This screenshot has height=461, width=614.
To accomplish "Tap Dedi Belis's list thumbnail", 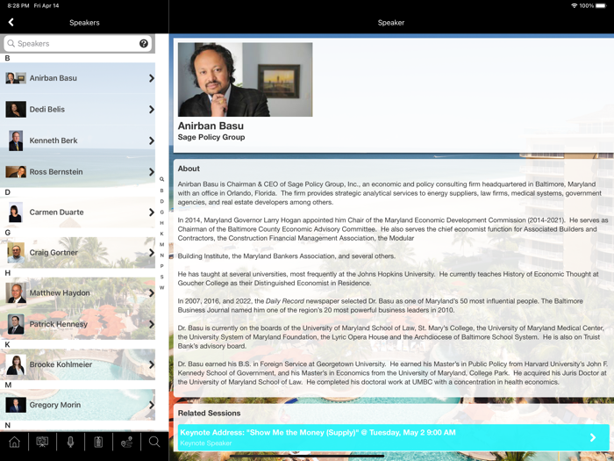I will point(16,110).
